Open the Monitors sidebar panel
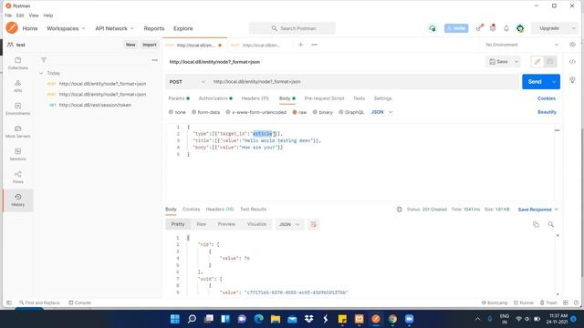The height and width of the screenshot is (328, 584). (18, 154)
